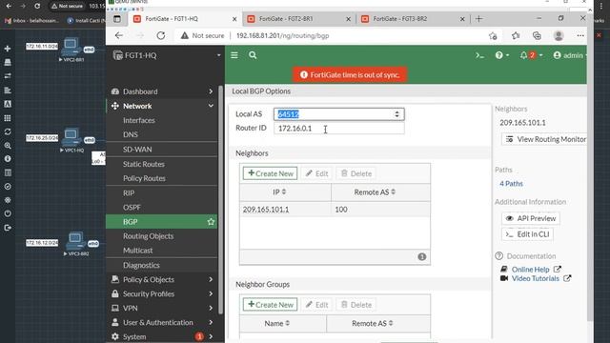The width and height of the screenshot is (610, 343).
Task: Click the refresh icon in topology sidebar
Action: [x=8, y=131]
